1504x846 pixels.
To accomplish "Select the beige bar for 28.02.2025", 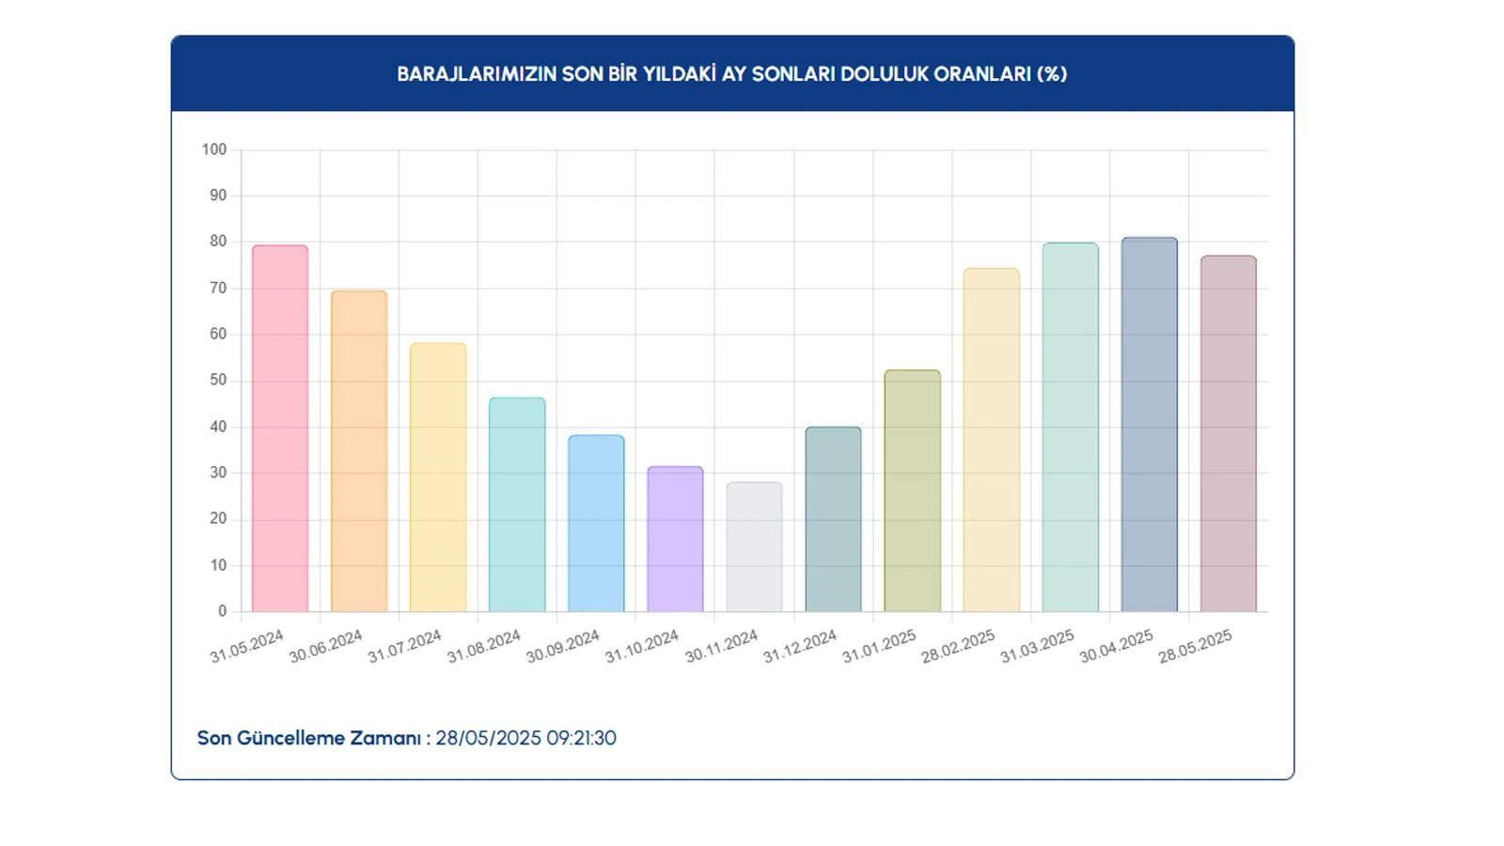I will [991, 440].
